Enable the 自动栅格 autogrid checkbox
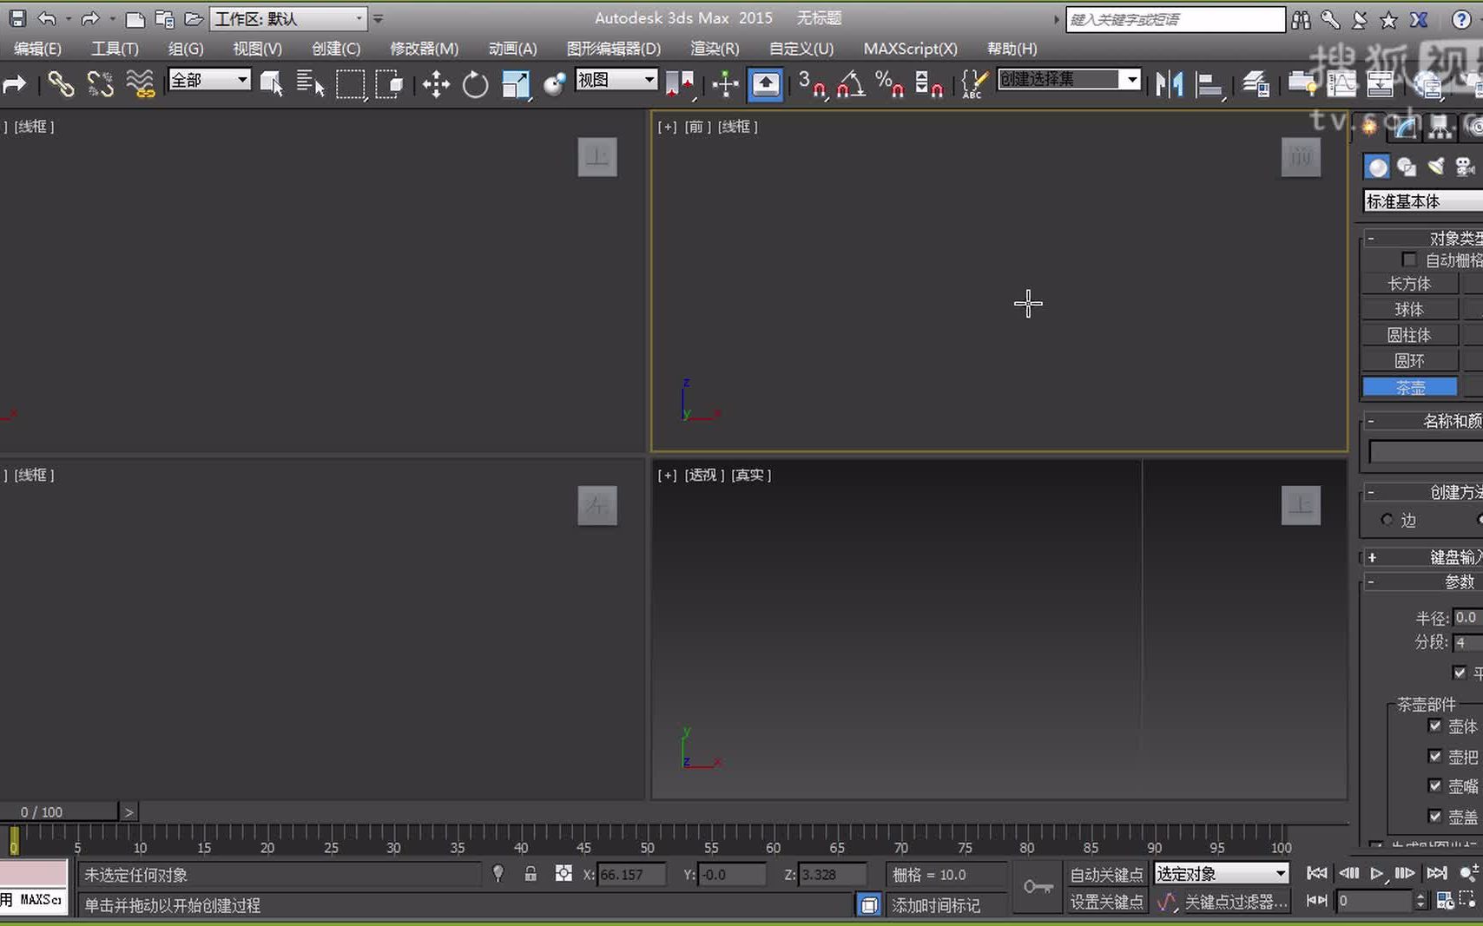Viewport: 1483px width, 926px height. click(x=1409, y=259)
